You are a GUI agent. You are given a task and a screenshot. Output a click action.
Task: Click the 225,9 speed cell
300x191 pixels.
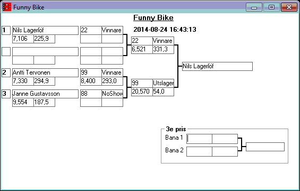coord(45,39)
